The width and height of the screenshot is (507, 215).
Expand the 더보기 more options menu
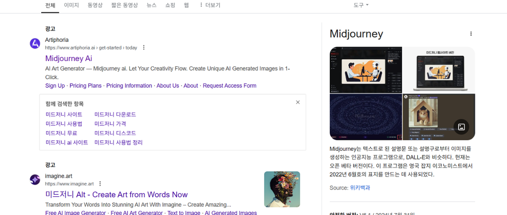(210, 5)
